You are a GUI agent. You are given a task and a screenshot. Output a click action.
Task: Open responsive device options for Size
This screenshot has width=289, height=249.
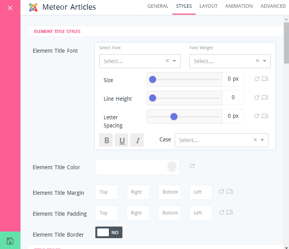[265, 79]
